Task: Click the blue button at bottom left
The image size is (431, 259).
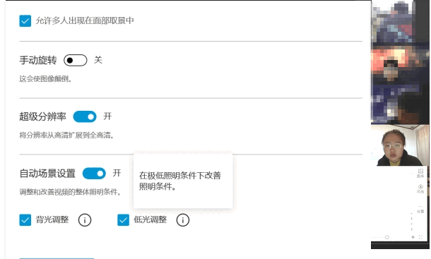Action: [x=57, y=258]
